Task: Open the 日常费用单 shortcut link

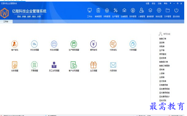Action: coord(164,85)
